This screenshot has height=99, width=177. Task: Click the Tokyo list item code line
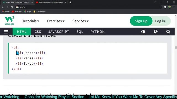[30, 64]
